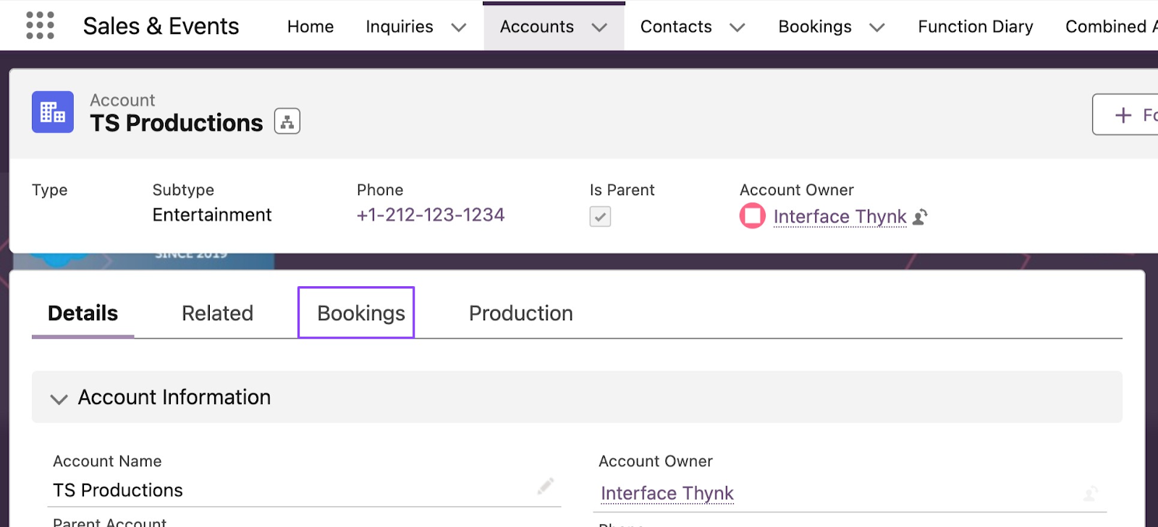Image resolution: width=1158 pixels, height=527 pixels.
Task: Select the Bookings record tab
Action: pos(360,313)
